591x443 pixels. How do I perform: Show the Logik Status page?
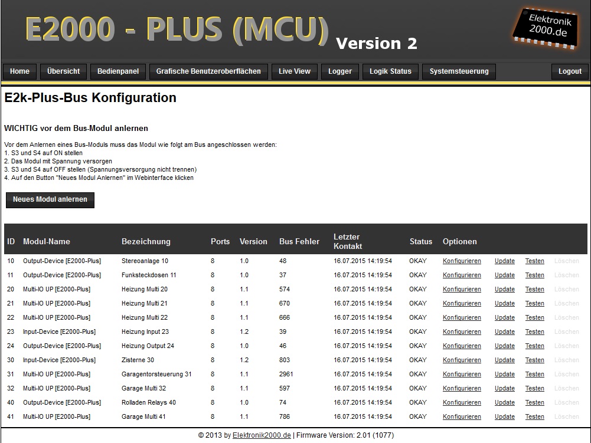390,71
